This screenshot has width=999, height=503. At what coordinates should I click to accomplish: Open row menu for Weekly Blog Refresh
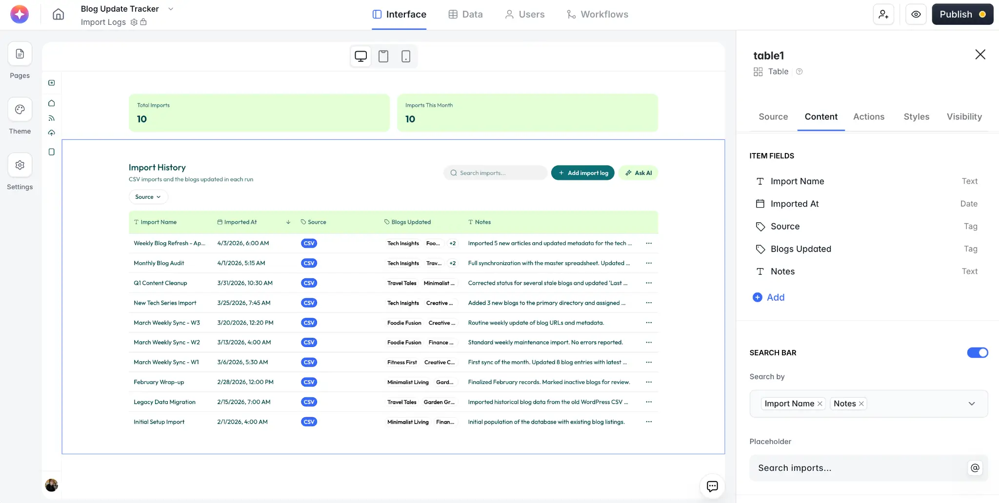[649, 243]
